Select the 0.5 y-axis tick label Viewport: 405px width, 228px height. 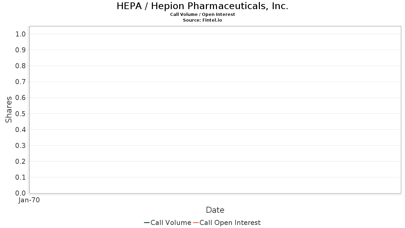21,113
